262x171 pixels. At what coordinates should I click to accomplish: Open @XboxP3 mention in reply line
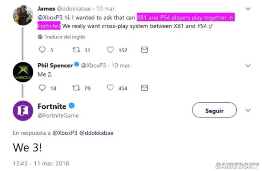[x=65, y=133]
